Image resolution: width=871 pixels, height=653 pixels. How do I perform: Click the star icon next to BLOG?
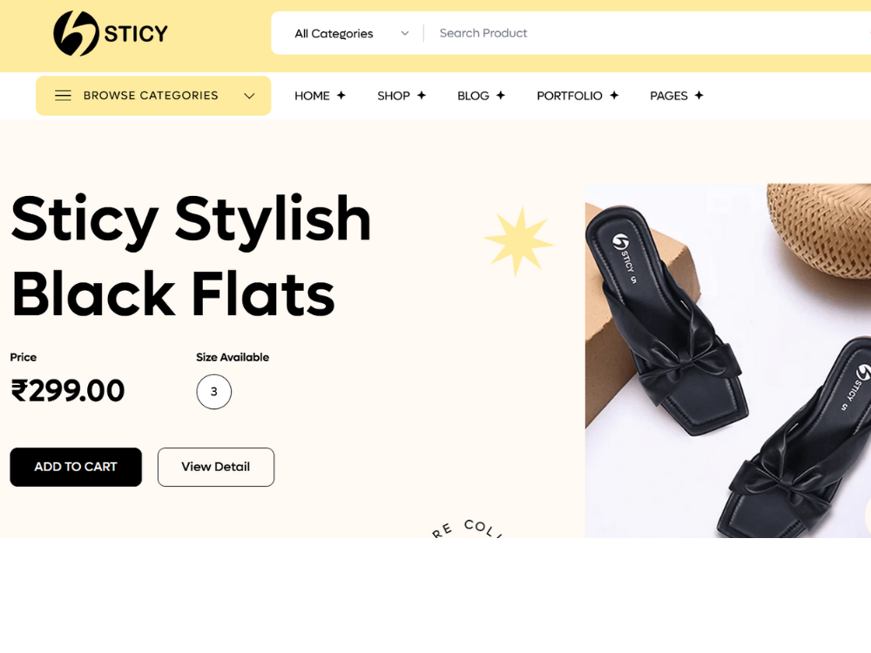[501, 96]
